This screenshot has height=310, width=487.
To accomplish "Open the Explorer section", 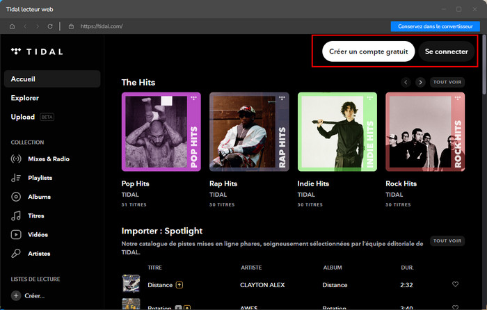I will tap(25, 98).
